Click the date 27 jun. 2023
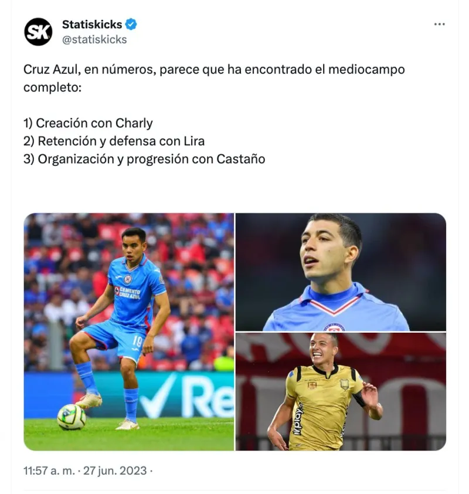Viewport: 469px width, 494px height. pos(115,471)
